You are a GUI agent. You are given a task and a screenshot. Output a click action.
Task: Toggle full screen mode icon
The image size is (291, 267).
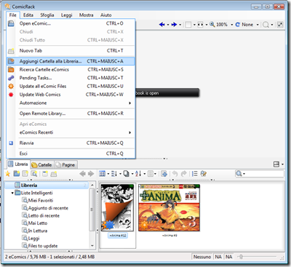(280, 25)
